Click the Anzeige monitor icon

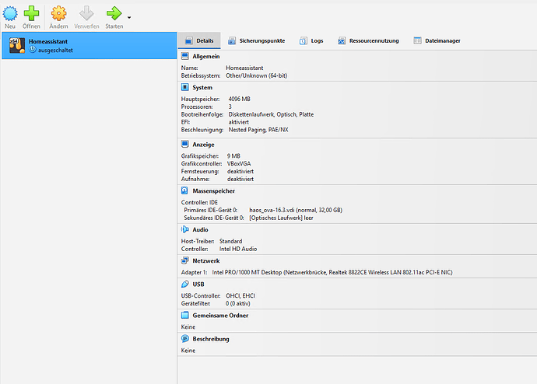(x=185, y=144)
